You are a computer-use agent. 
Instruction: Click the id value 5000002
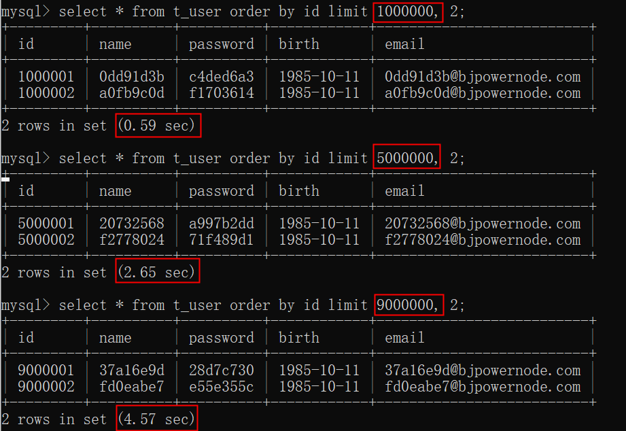pos(46,240)
